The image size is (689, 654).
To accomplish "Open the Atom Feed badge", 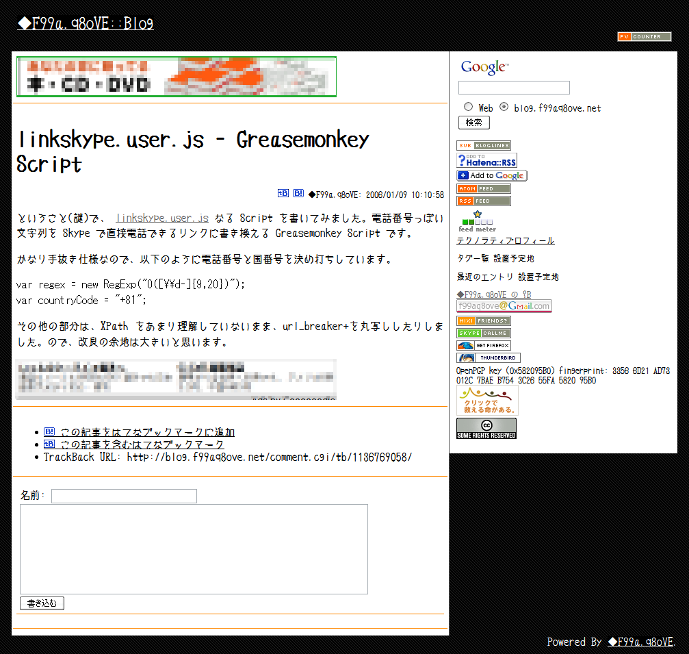I will click(483, 189).
